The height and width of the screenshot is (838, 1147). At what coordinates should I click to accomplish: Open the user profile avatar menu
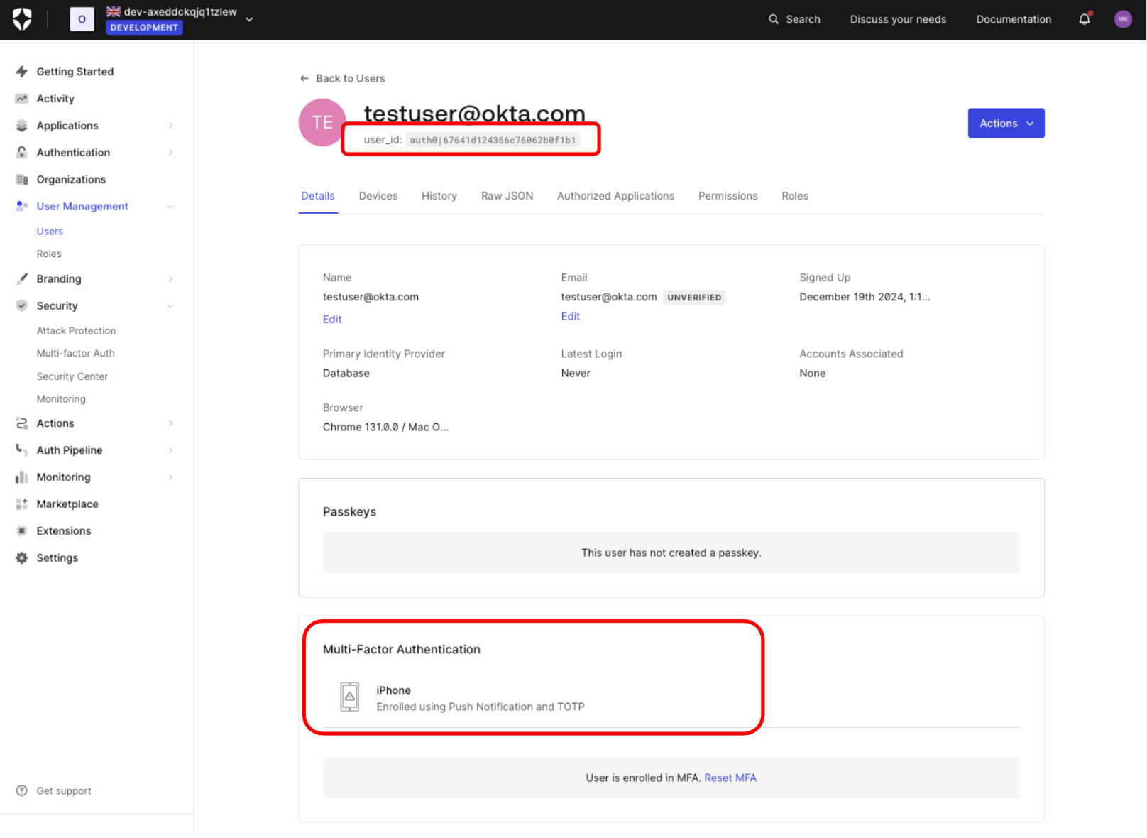point(1123,19)
